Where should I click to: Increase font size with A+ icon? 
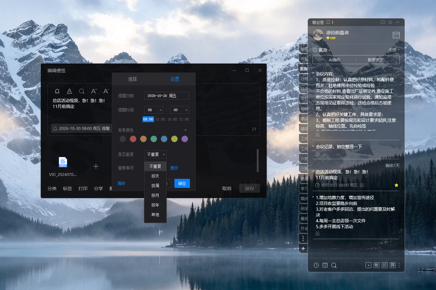[x=94, y=91]
